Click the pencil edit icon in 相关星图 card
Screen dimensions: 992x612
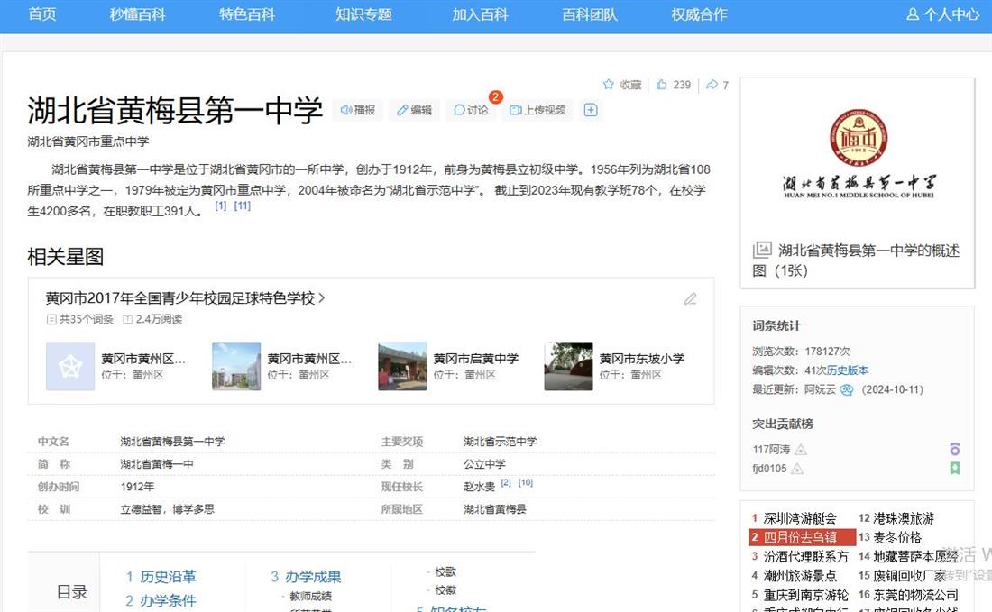[690, 298]
